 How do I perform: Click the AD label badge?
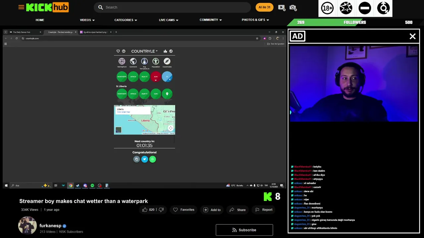(x=297, y=36)
